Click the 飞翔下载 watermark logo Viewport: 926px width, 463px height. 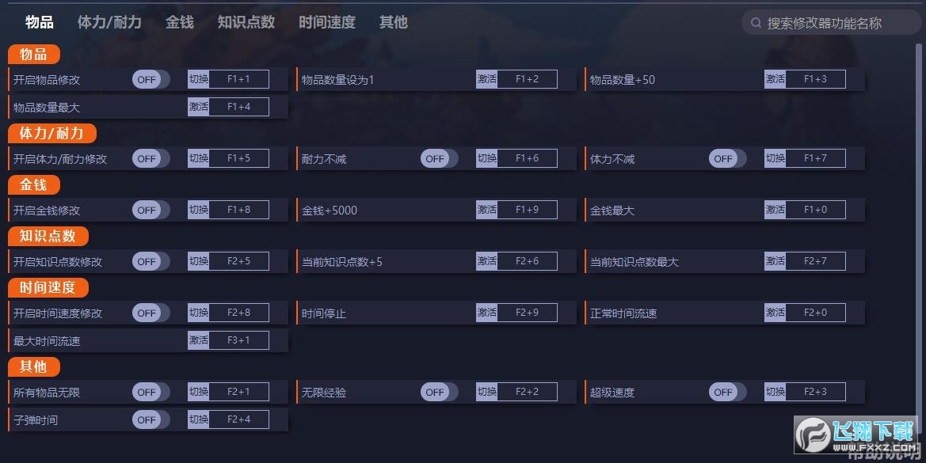(x=856, y=435)
